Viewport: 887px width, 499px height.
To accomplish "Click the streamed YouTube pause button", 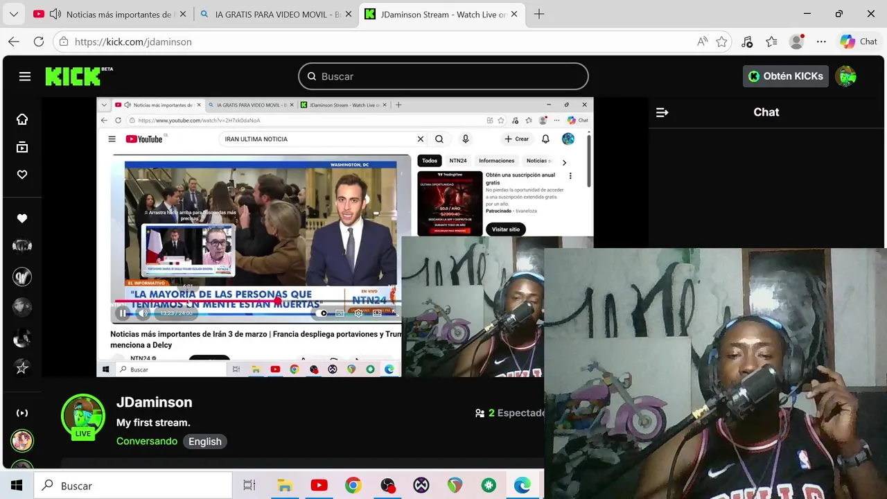I will tap(123, 313).
